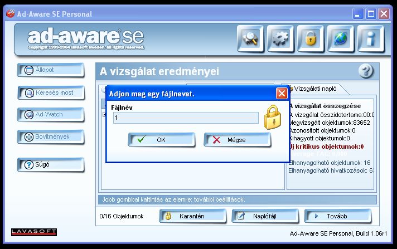The width and height of the screenshot is (397, 249).
Task: Open the info 'i' toolbar icon
Action: (371, 39)
